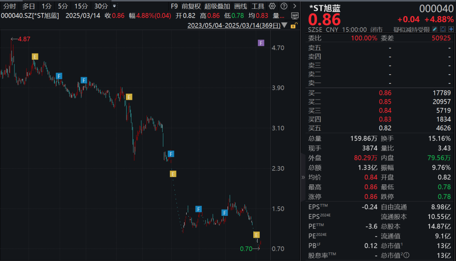Select the 30分 period tab
Image resolution: width=456 pixels, height=261 pixels.
point(101,6)
